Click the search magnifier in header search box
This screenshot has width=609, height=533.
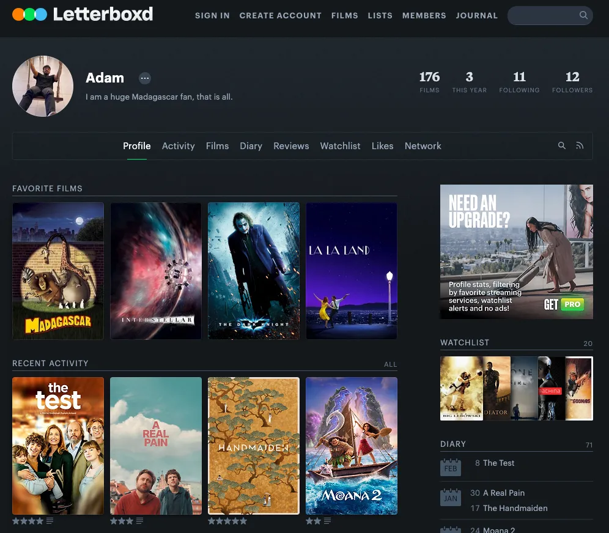pos(583,15)
